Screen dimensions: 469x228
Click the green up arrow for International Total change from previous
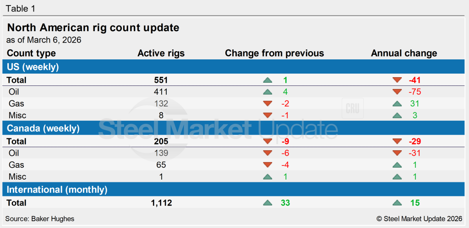[267, 203]
